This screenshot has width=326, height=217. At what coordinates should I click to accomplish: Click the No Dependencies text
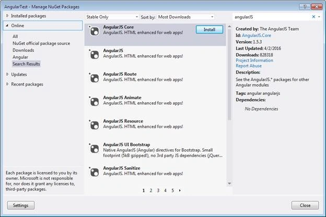coord(261,109)
